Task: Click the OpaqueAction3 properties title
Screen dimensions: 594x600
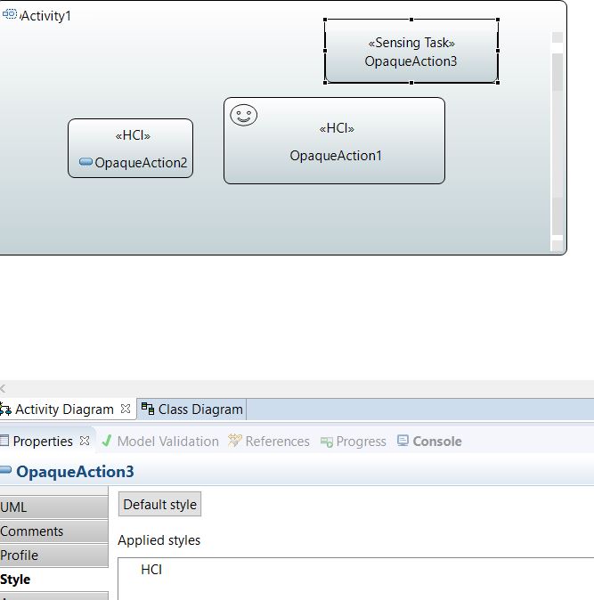Action: click(x=75, y=472)
